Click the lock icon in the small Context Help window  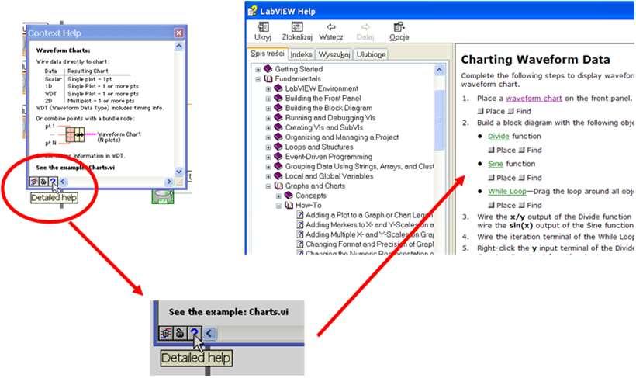(x=43, y=182)
